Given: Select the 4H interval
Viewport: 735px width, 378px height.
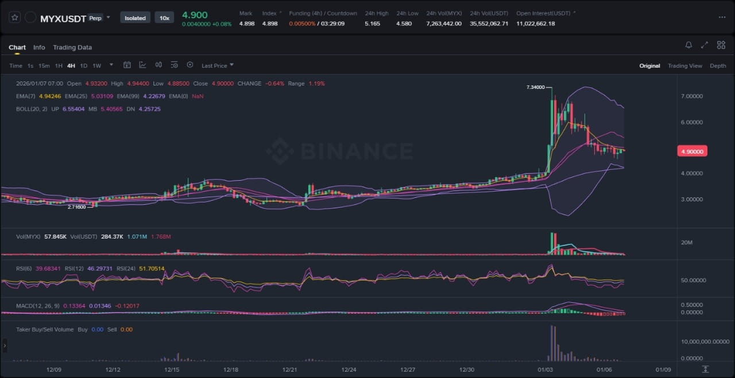Looking at the screenshot, I should tap(71, 66).
